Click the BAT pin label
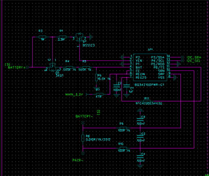This screenshot has width=209, height=176. tap(139, 67)
